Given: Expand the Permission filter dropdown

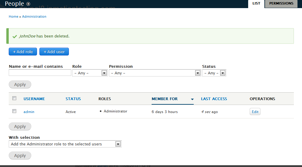Looking at the screenshot, I should pos(155,73).
